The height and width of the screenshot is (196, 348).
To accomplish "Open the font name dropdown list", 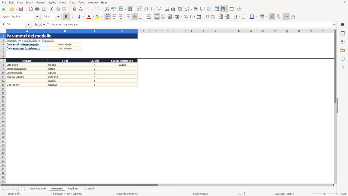I will pos(37,17).
